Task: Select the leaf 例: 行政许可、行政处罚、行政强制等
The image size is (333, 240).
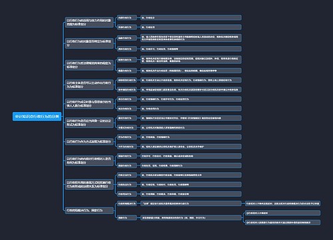Action: [x=191, y=49]
